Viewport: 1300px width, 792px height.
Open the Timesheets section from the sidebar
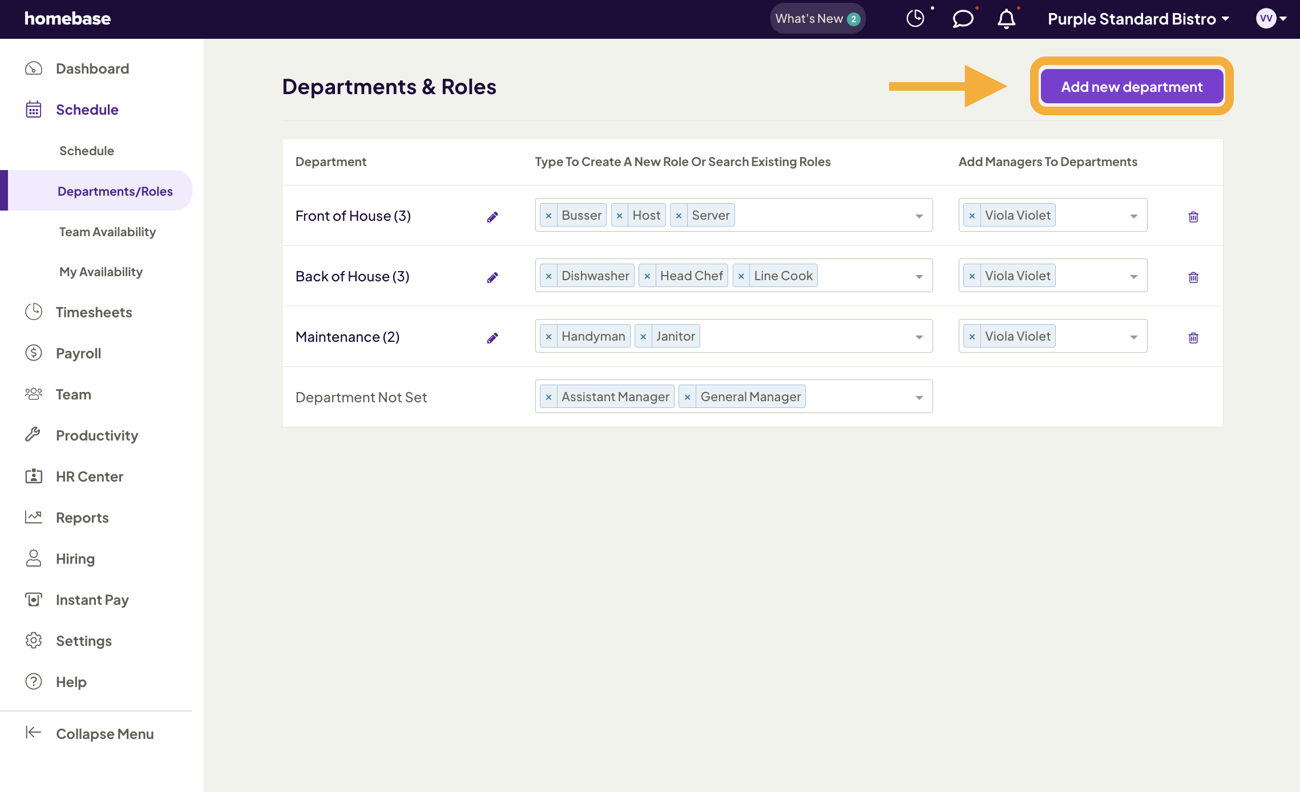pyautogui.click(x=94, y=312)
